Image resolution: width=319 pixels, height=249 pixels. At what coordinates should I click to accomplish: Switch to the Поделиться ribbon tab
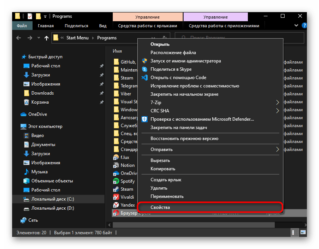76,26
